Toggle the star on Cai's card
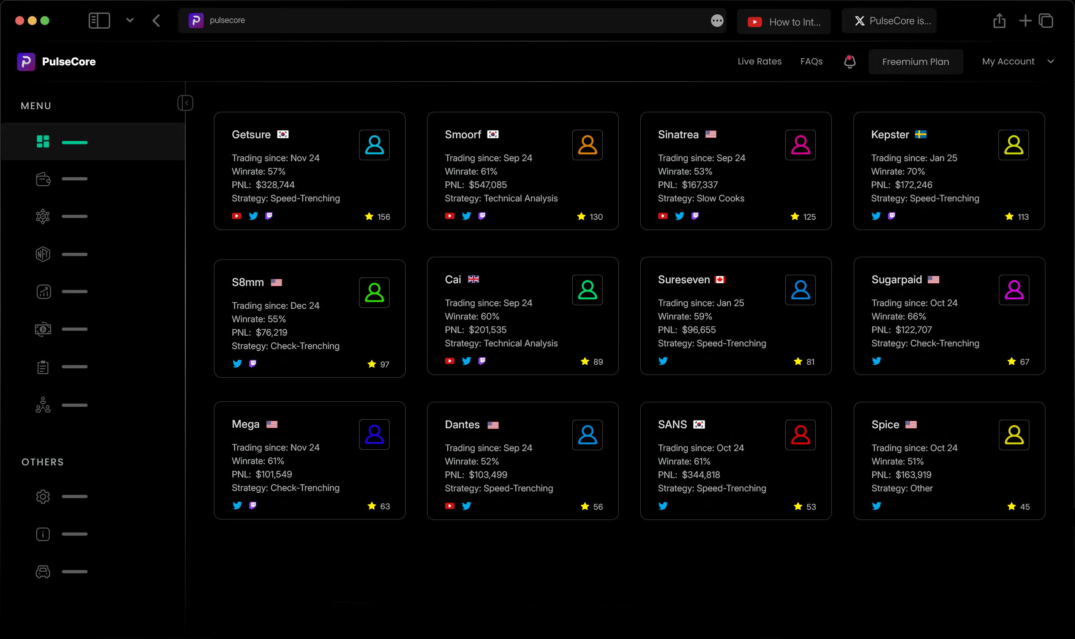This screenshot has width=1075, height=639. [585, 362]
